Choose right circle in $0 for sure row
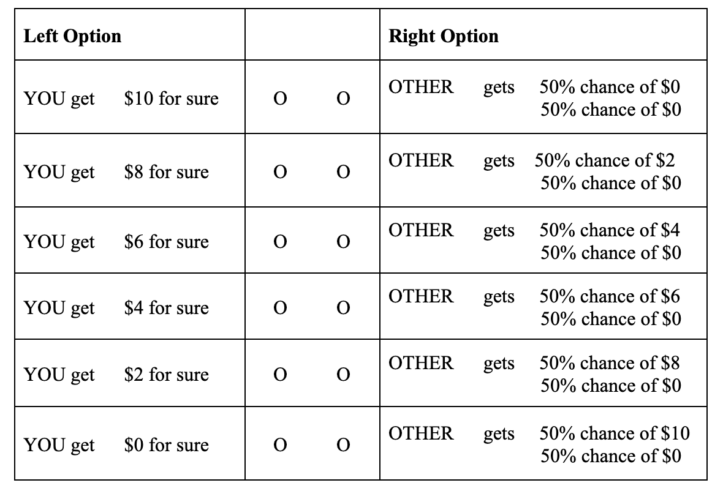This screenshot has width=723, height=491. point(343,445)
